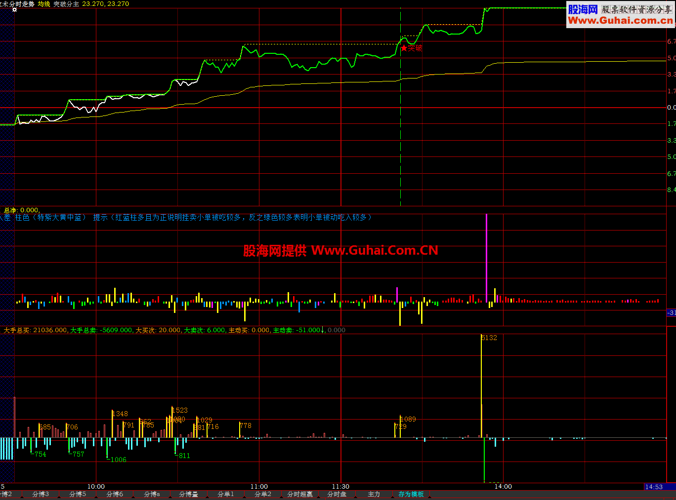676x500 pixels.
Task: Click the small gear settings icon on the chart
Action: [x=14, y=10]
